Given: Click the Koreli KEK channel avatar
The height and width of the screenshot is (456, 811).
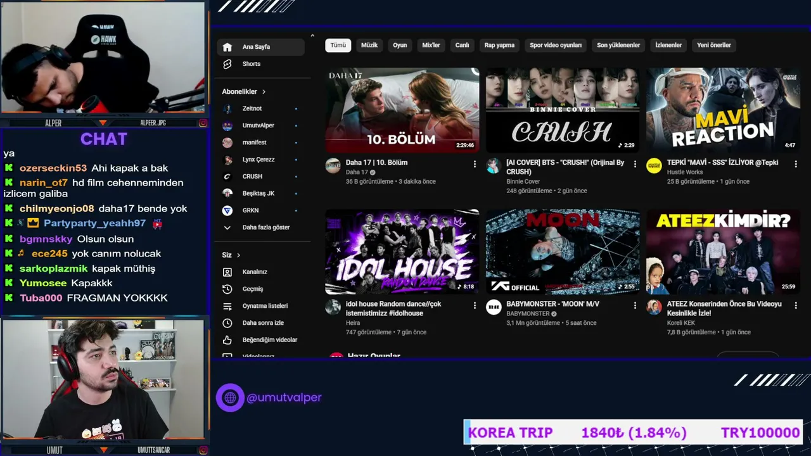Looking at the screenshot, I should (x=654, y=307).
